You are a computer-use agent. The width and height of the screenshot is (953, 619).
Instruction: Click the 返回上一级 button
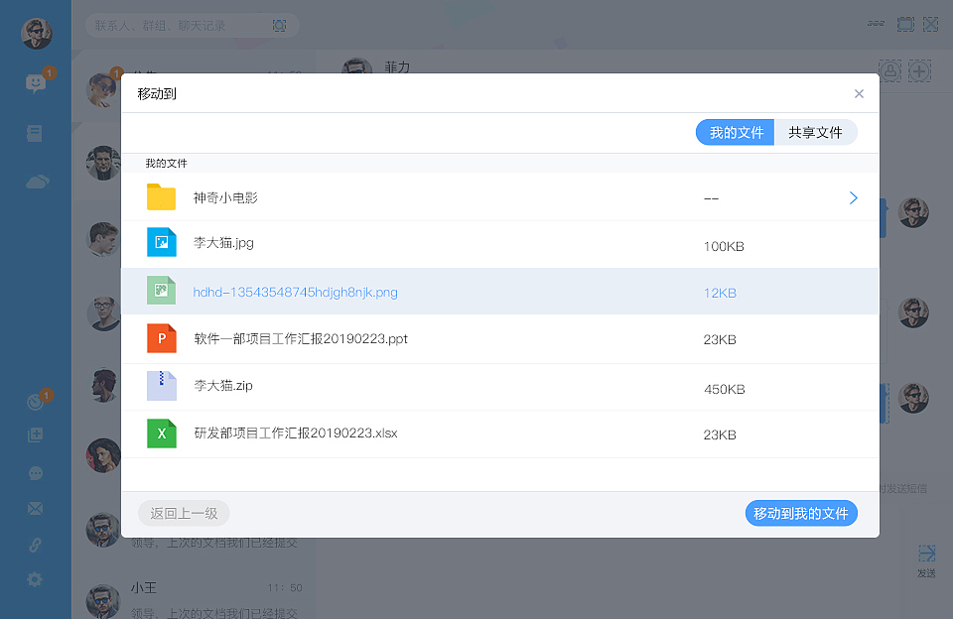pyautogui.click(x=184, y=513)
